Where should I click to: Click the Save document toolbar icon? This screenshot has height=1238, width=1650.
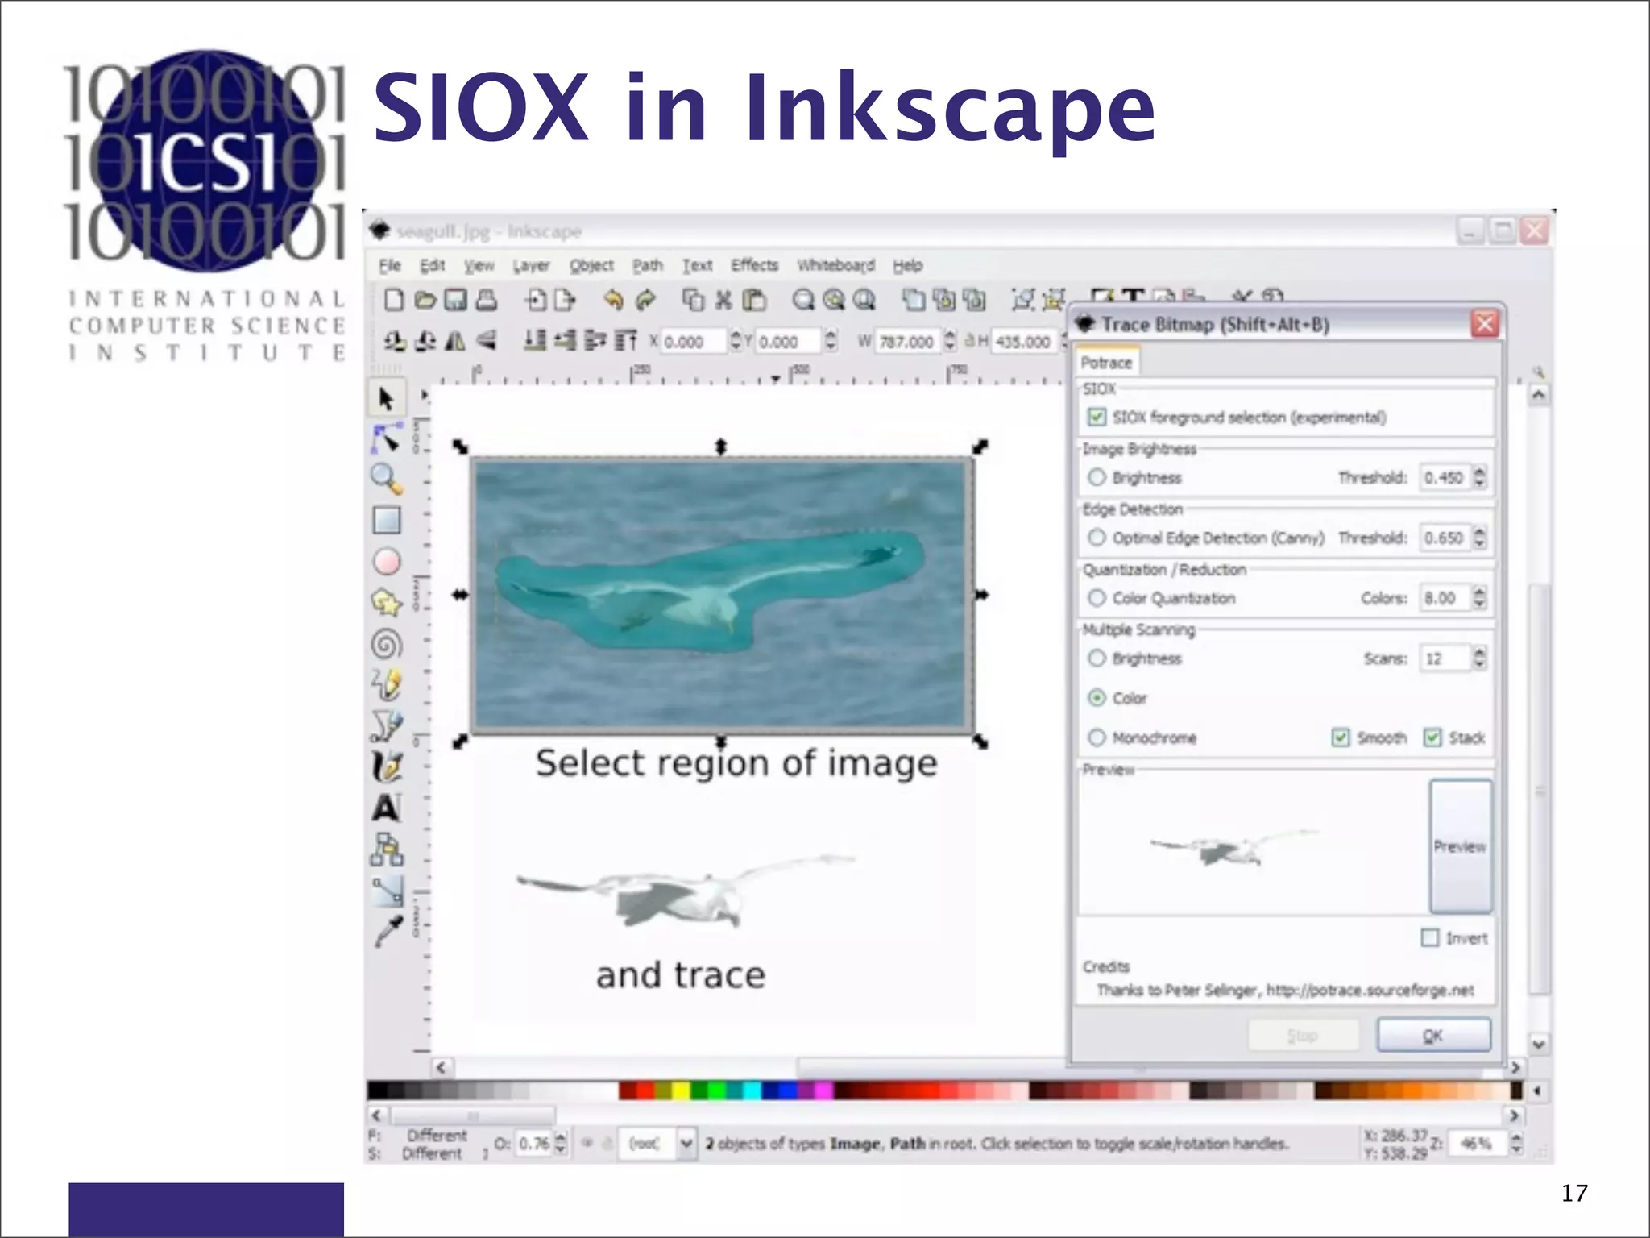tap(456, 300)
